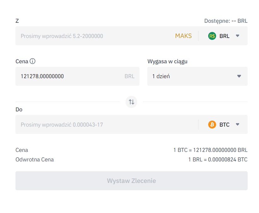The width and height of the screenshot is (259, 213).
Task: Click the orange Bitcoin currency icon
Action: 212,124
